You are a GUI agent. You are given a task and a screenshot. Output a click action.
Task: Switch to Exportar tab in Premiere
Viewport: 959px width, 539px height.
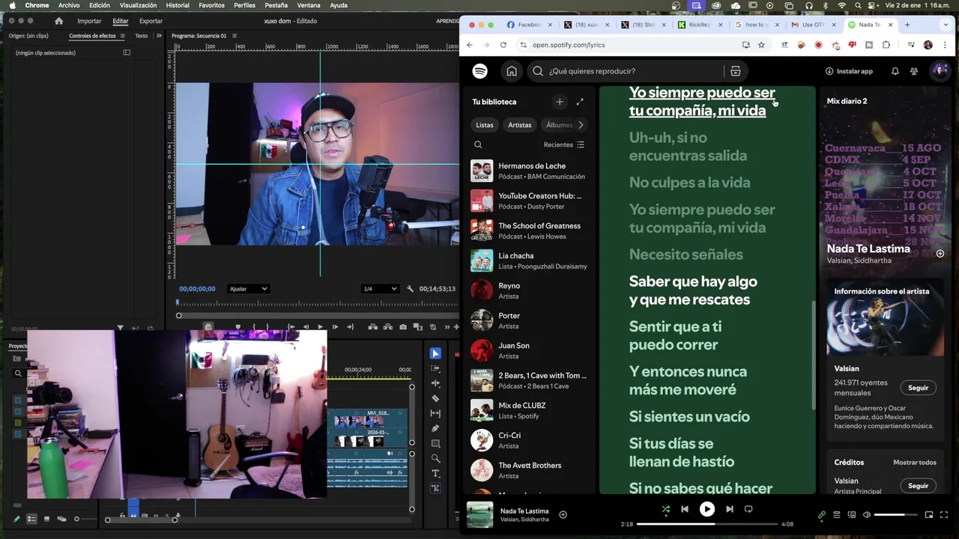tap(151, 21)
